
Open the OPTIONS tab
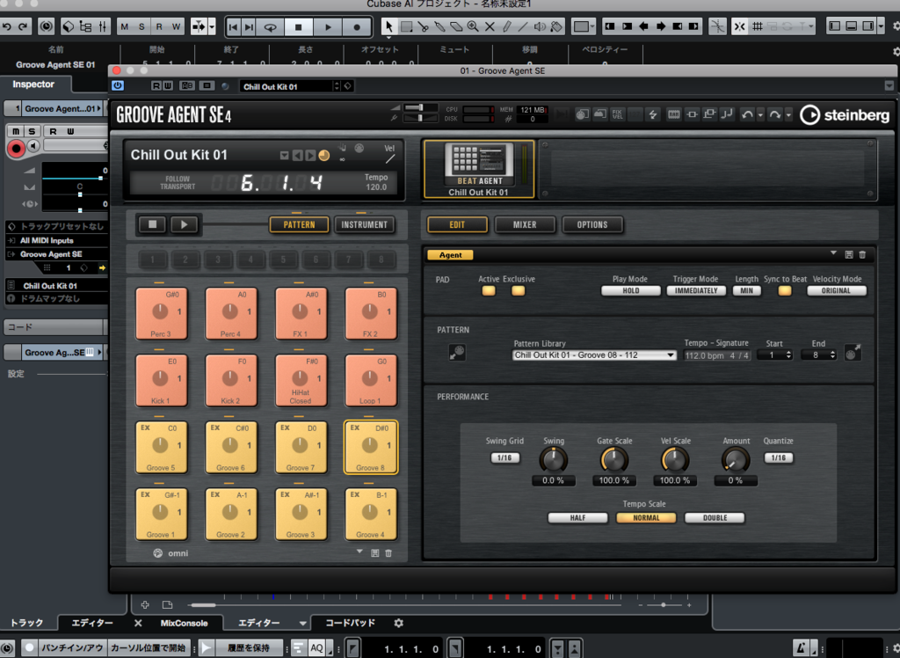pyautogui.click(x=592, y=224)
